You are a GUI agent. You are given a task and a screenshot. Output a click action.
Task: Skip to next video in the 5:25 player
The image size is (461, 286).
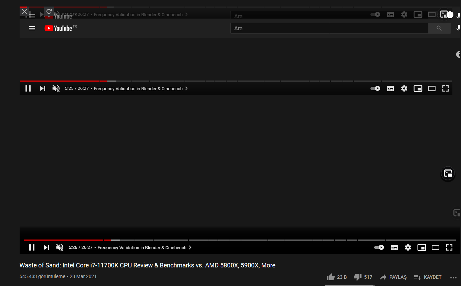pos(42,88)
